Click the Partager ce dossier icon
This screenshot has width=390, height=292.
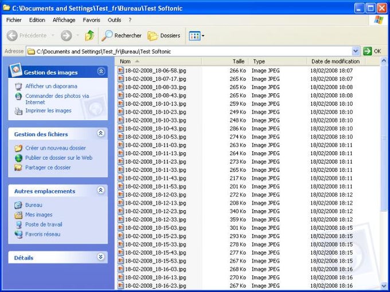[x=18, y=168]
